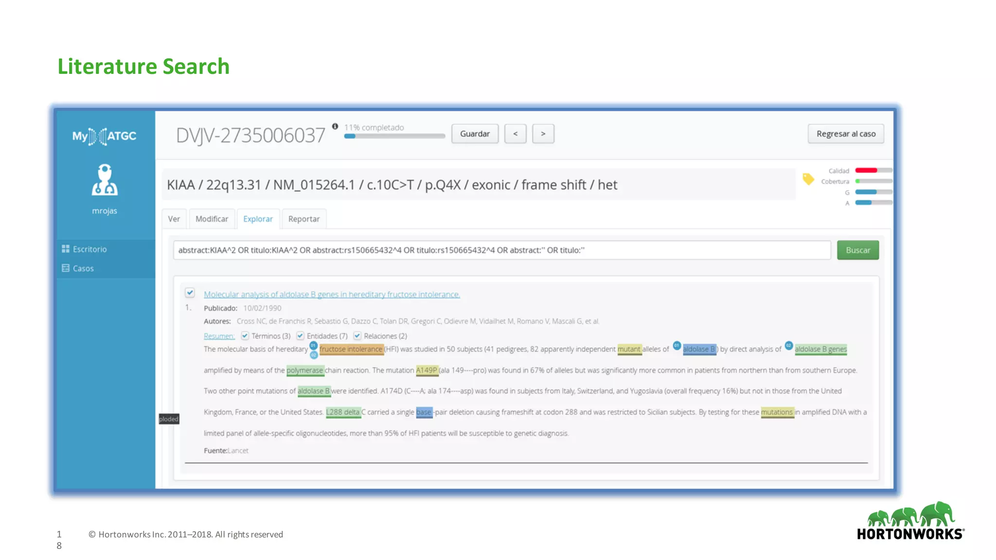Click the Escritorio grid icon
Image resolution: width=996 pixels, height=560 pixels.
(x=66, y=249)
